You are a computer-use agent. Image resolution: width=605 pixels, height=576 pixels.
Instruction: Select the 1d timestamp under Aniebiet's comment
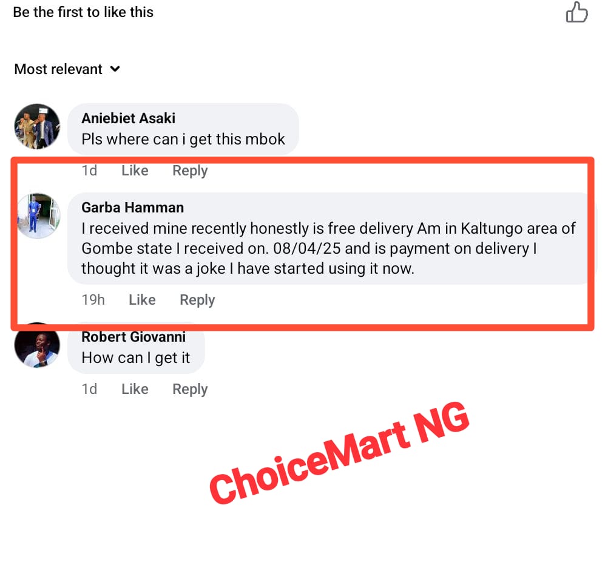[x=89, y=171]
